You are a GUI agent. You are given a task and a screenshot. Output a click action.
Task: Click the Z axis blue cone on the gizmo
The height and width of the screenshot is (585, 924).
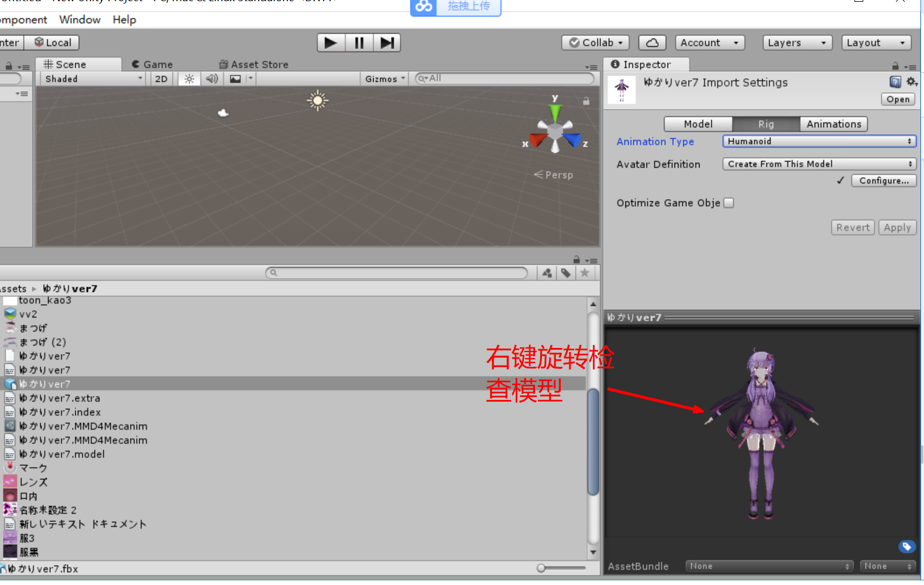[x=572, y=140]
